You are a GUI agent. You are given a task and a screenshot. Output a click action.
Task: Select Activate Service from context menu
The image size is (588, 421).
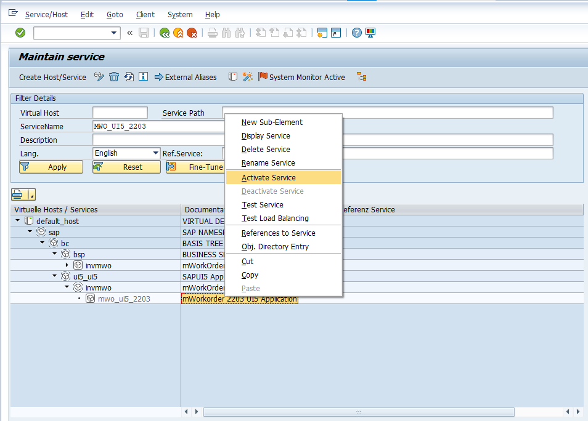click(269, 178)
